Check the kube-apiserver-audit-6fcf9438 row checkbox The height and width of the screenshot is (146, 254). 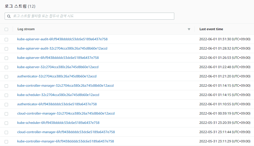click(x=6, y=39)
